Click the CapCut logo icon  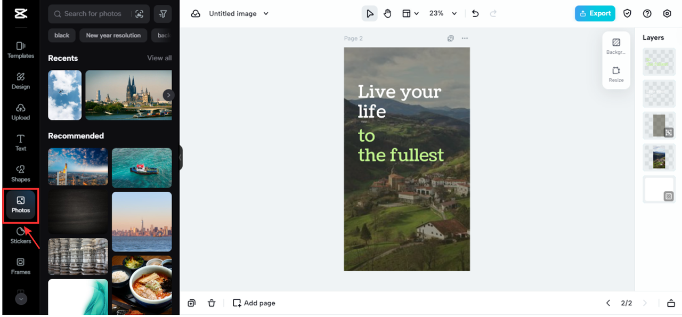click(x=21, y=14)
